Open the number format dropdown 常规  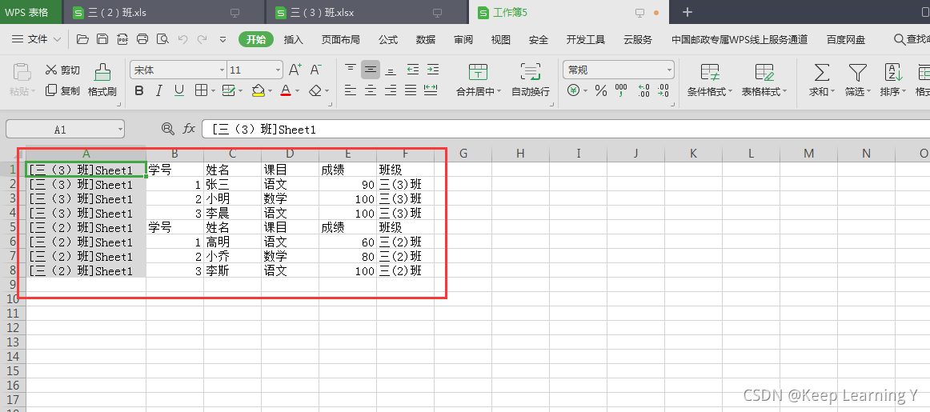pyautogui.click(x=670, y=70)
